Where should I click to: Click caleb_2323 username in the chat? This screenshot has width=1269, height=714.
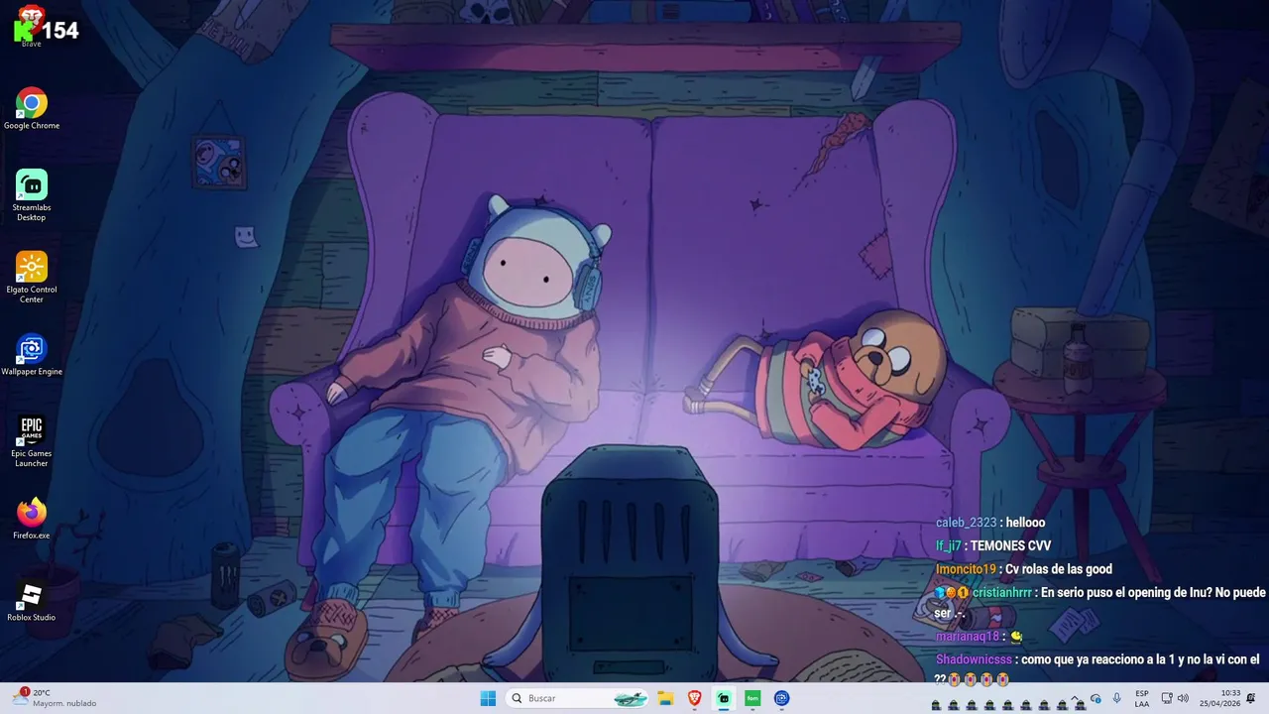click(966, 523)
